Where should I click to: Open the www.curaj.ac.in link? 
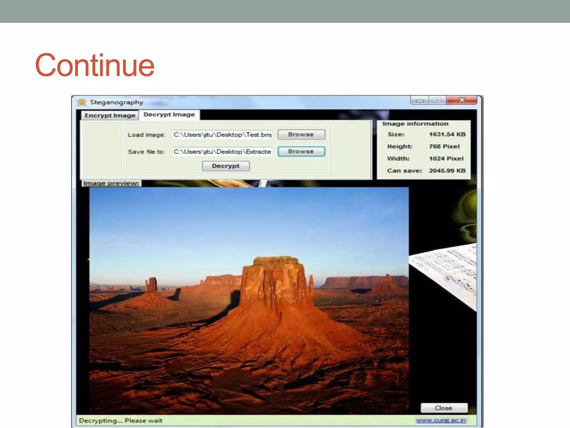click(441, 420)
